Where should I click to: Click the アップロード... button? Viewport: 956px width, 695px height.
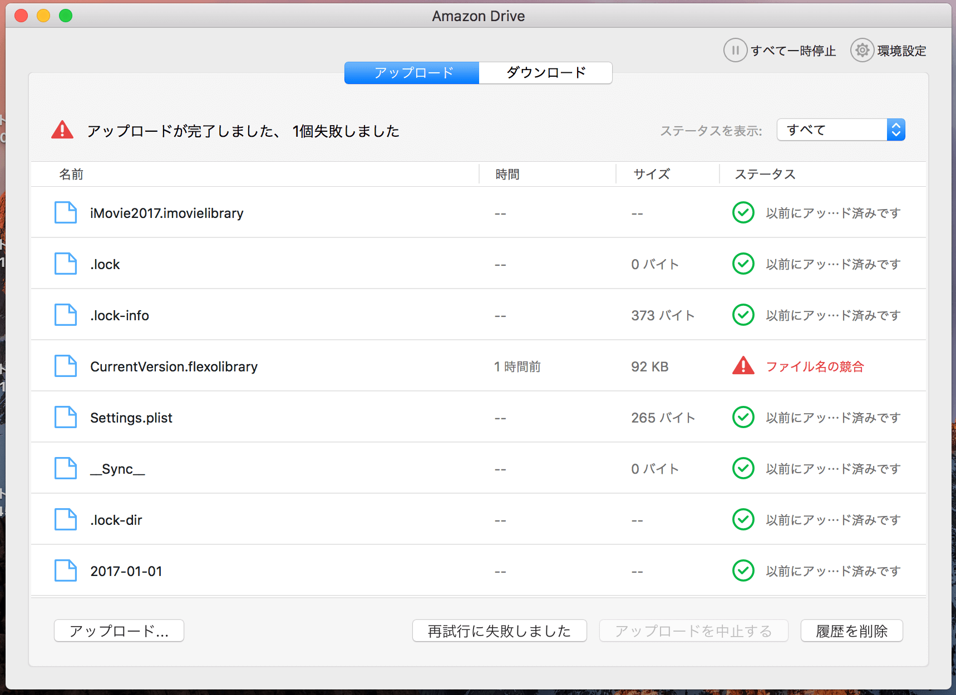click(119, 631)
